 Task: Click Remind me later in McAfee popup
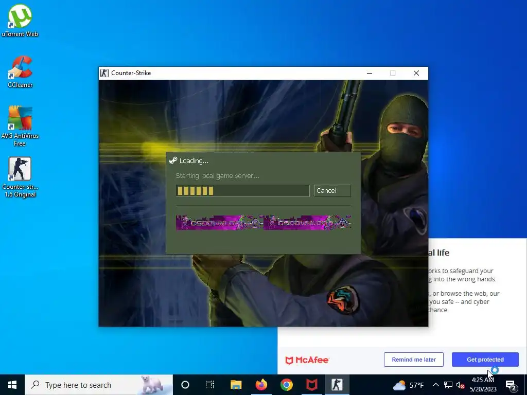click(x=413, y=360)
